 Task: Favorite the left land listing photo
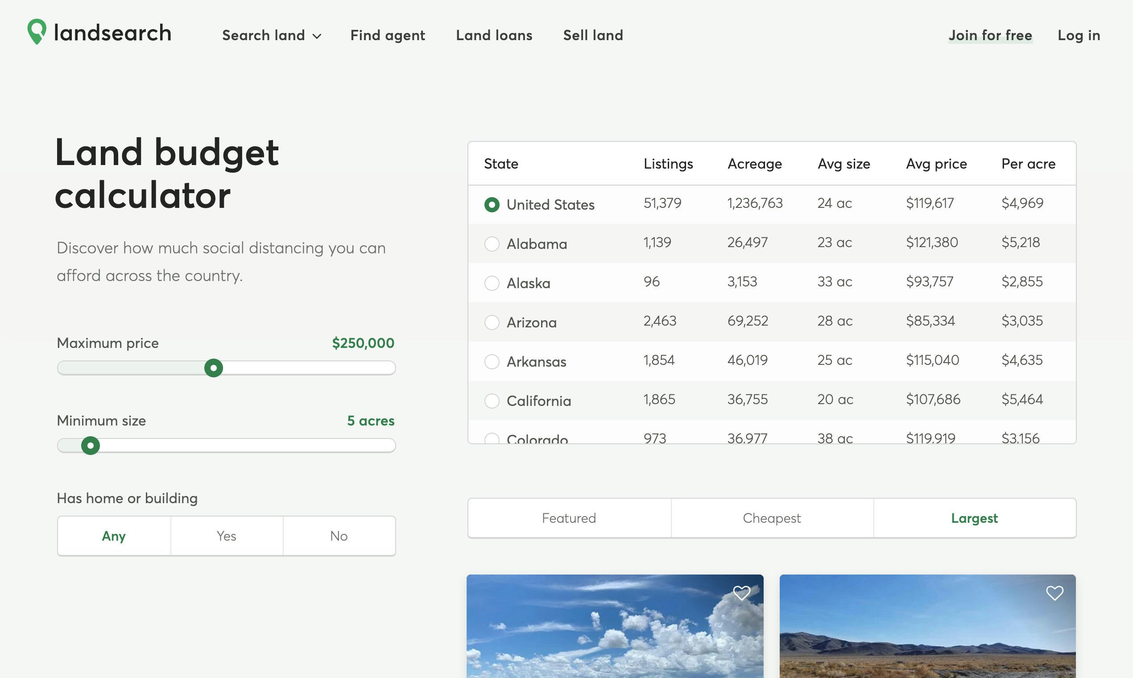point(741,592)
